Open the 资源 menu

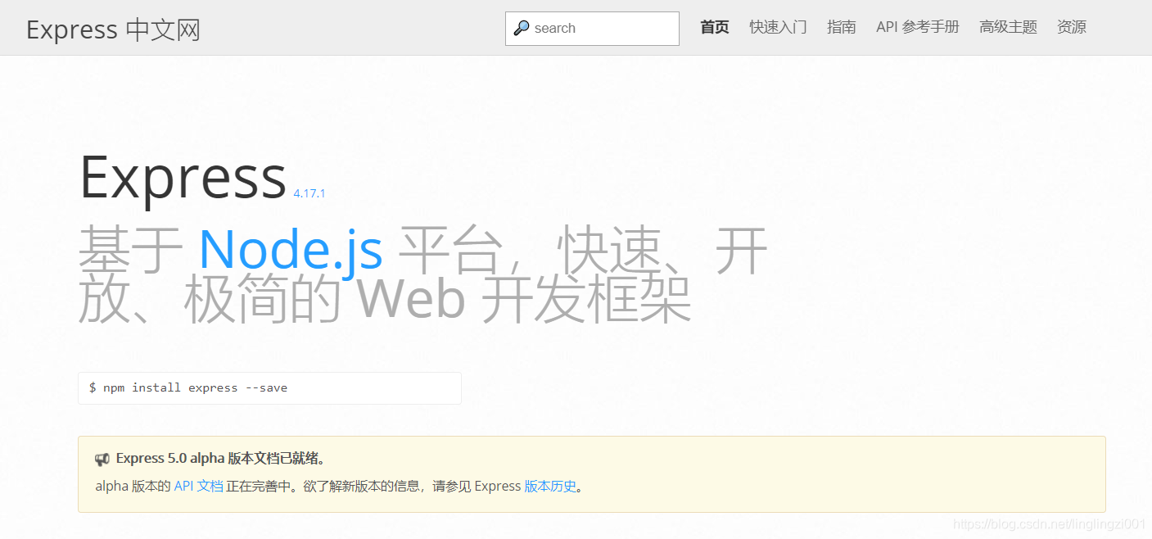point(1072,27)
